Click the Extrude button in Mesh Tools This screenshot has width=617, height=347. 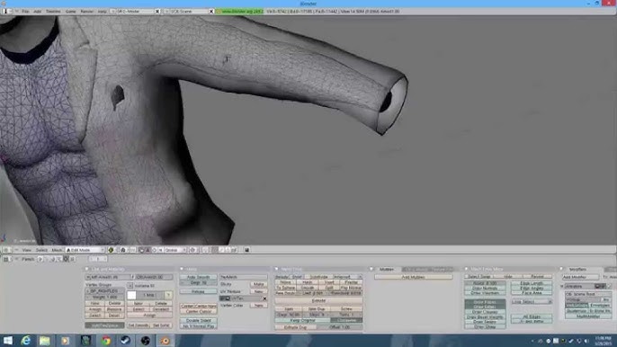tap(318, 300)
